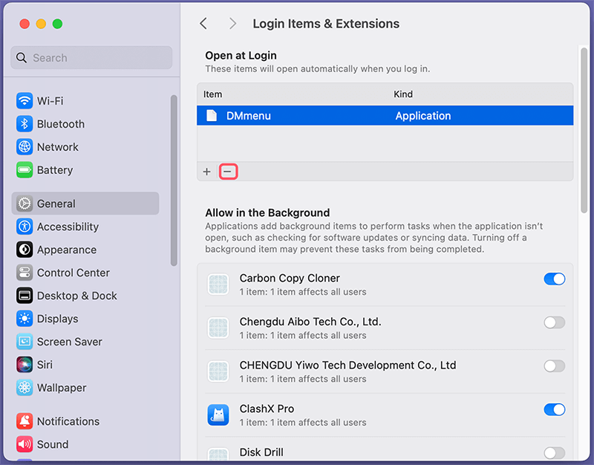Open Wi-Fi settings in the sidebar
Viewport: 594px width, 465px height.
point(25,101)
